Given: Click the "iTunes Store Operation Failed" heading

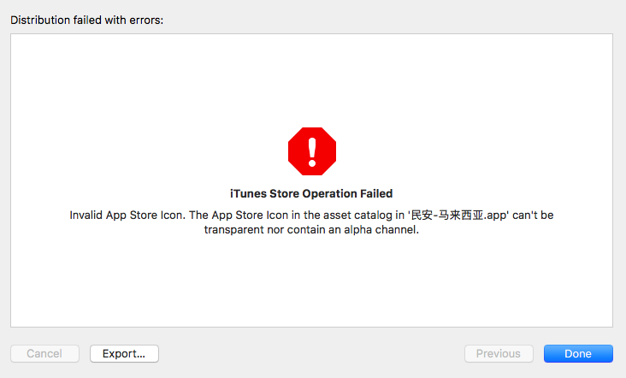Looking at the screenshot, I should coord(312,194).
